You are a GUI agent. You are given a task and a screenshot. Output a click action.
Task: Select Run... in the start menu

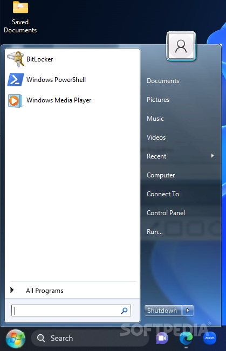point(155,231)
